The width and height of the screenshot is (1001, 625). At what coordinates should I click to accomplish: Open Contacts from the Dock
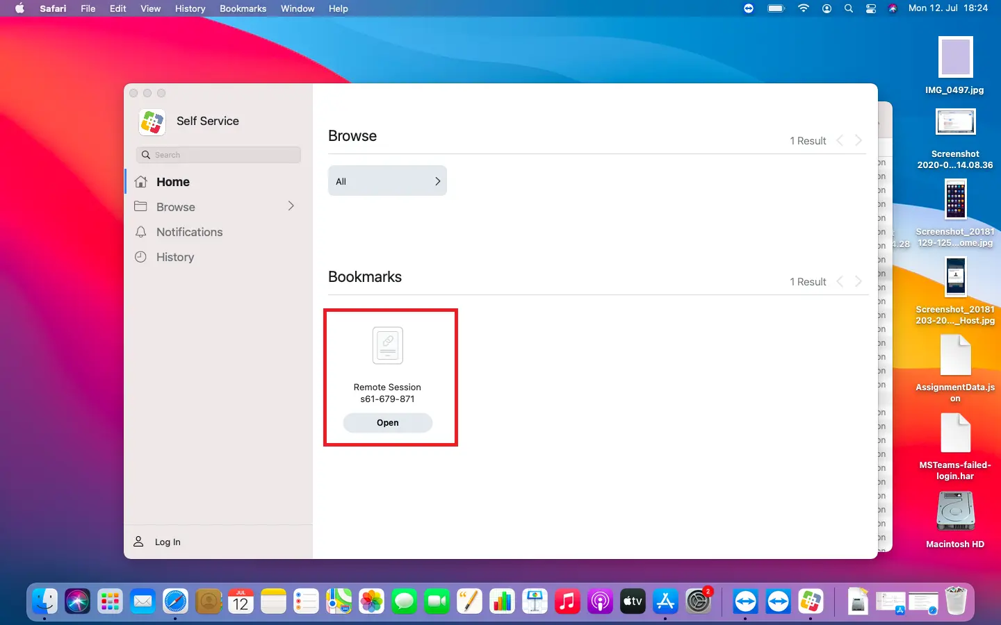208,601
